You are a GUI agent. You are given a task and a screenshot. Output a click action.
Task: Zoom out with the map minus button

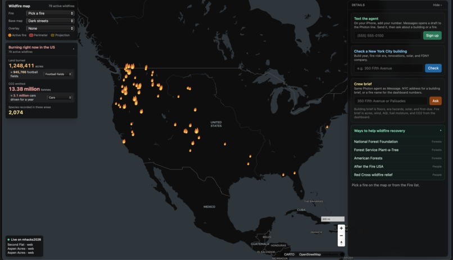coord(341,236)
